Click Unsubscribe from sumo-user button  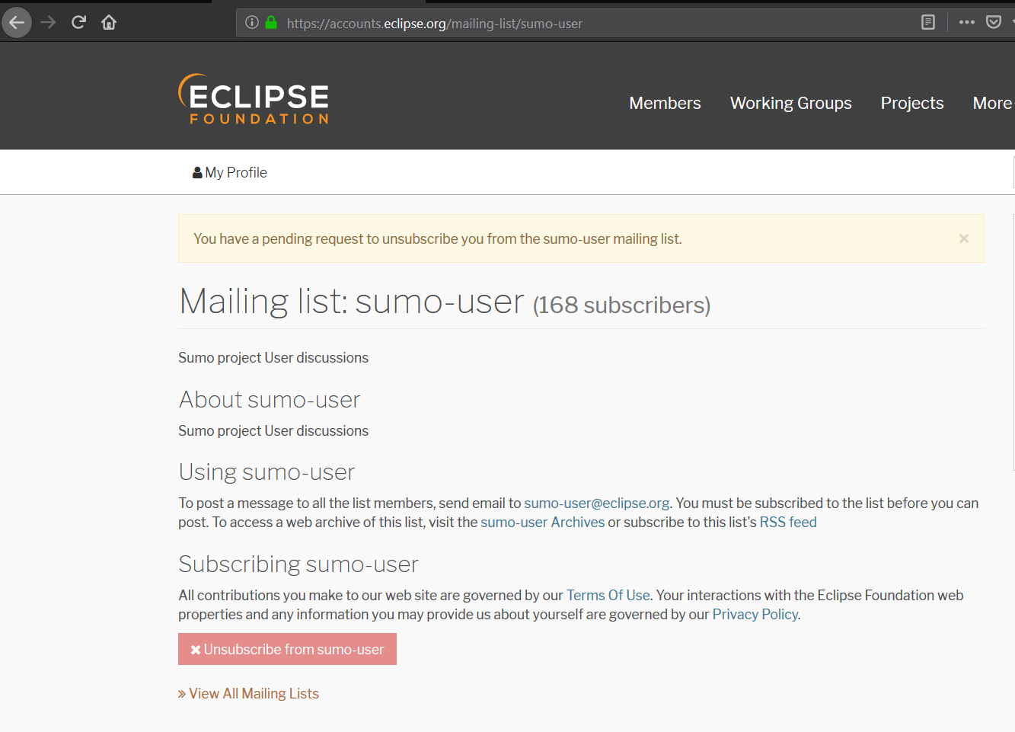point(287,649)
